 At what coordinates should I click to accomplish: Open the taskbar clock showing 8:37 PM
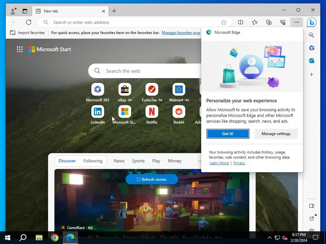coord(299,238)
